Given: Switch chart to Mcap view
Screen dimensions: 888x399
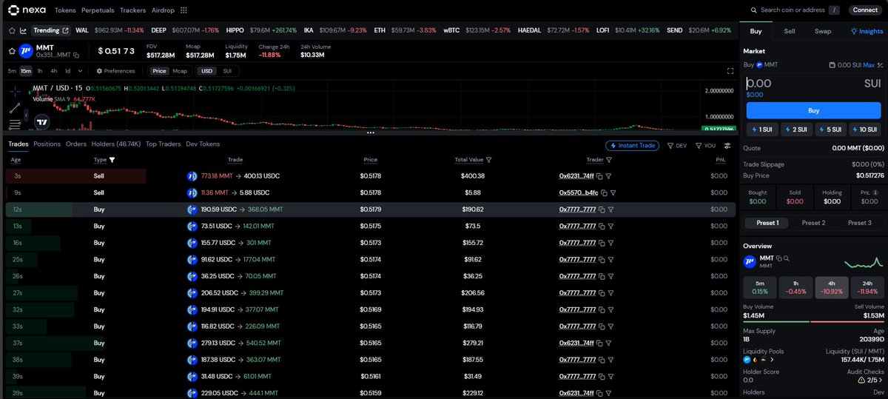Looking at the screenshot, I should coord(180,71).
